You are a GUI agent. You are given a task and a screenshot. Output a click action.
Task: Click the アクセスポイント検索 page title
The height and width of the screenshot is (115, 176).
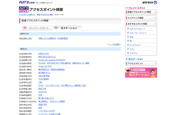(46, 9)
